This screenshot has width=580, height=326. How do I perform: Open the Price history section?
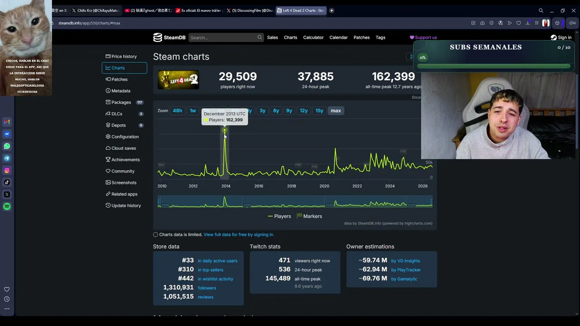click(124, 57)
